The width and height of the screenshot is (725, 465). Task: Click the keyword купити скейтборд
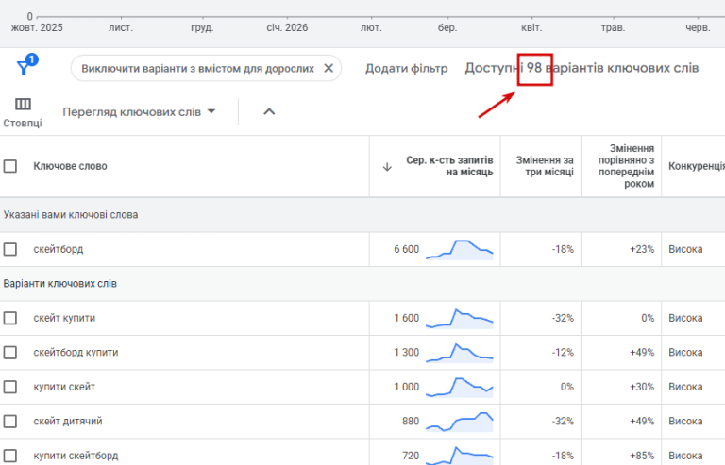click(x=76, y=456)
